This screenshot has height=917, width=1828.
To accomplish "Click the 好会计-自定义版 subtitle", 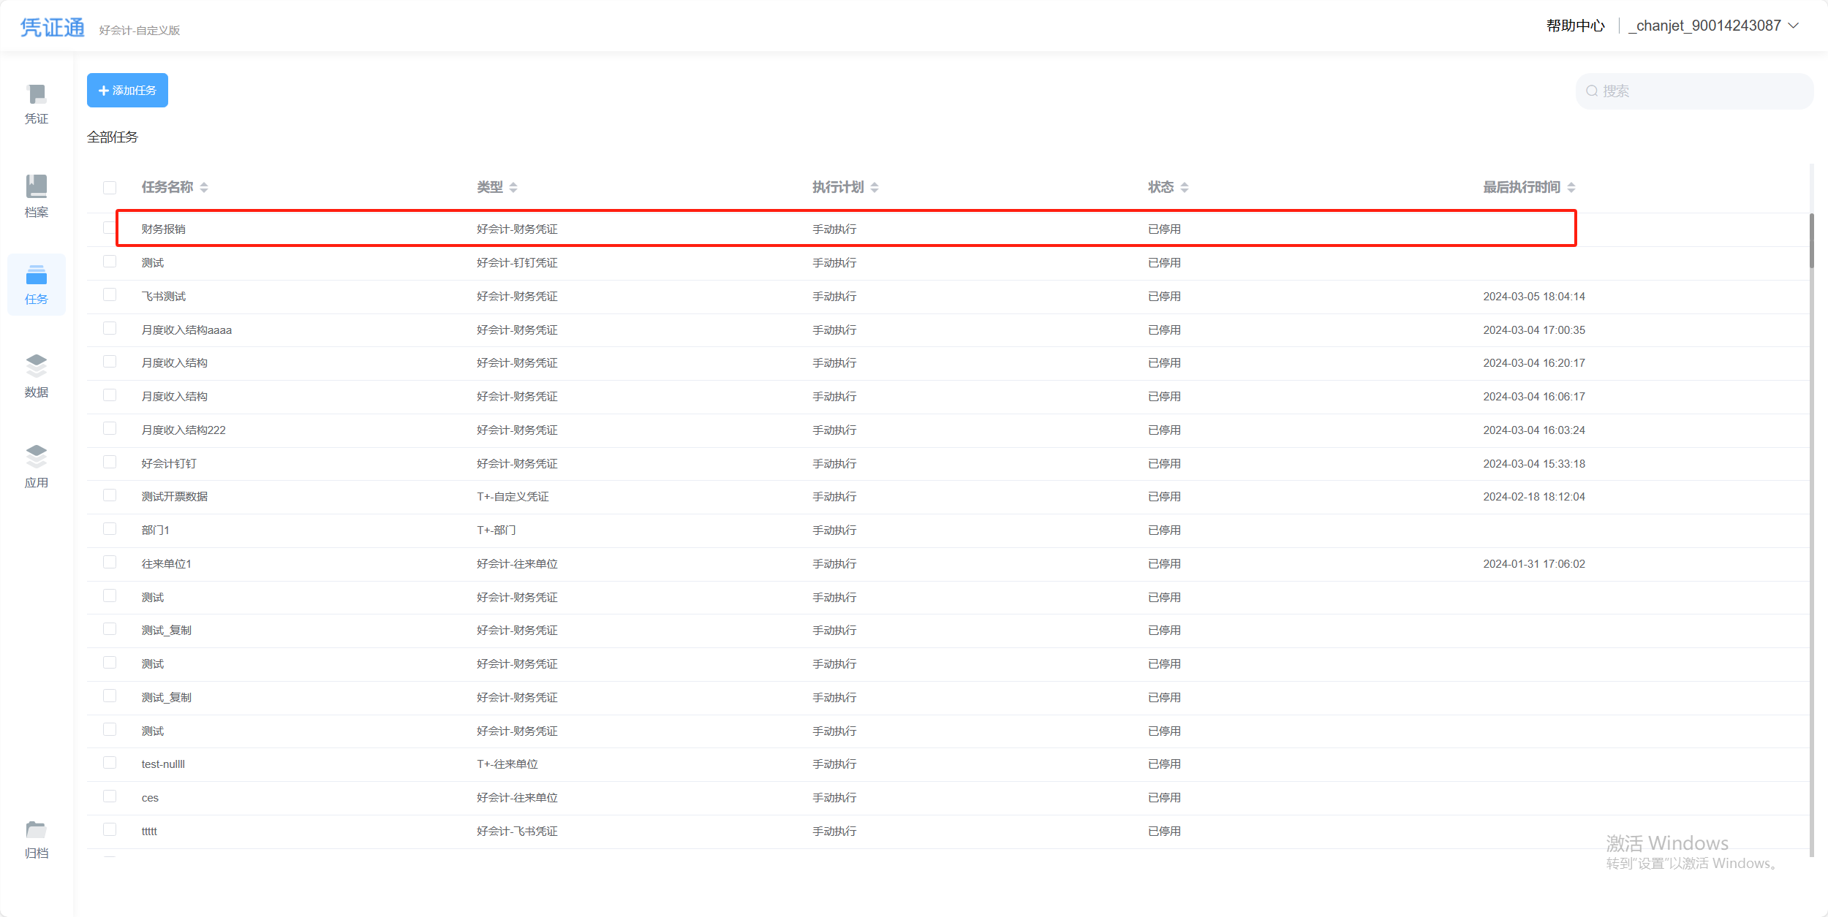I will [x=140, y=31].
